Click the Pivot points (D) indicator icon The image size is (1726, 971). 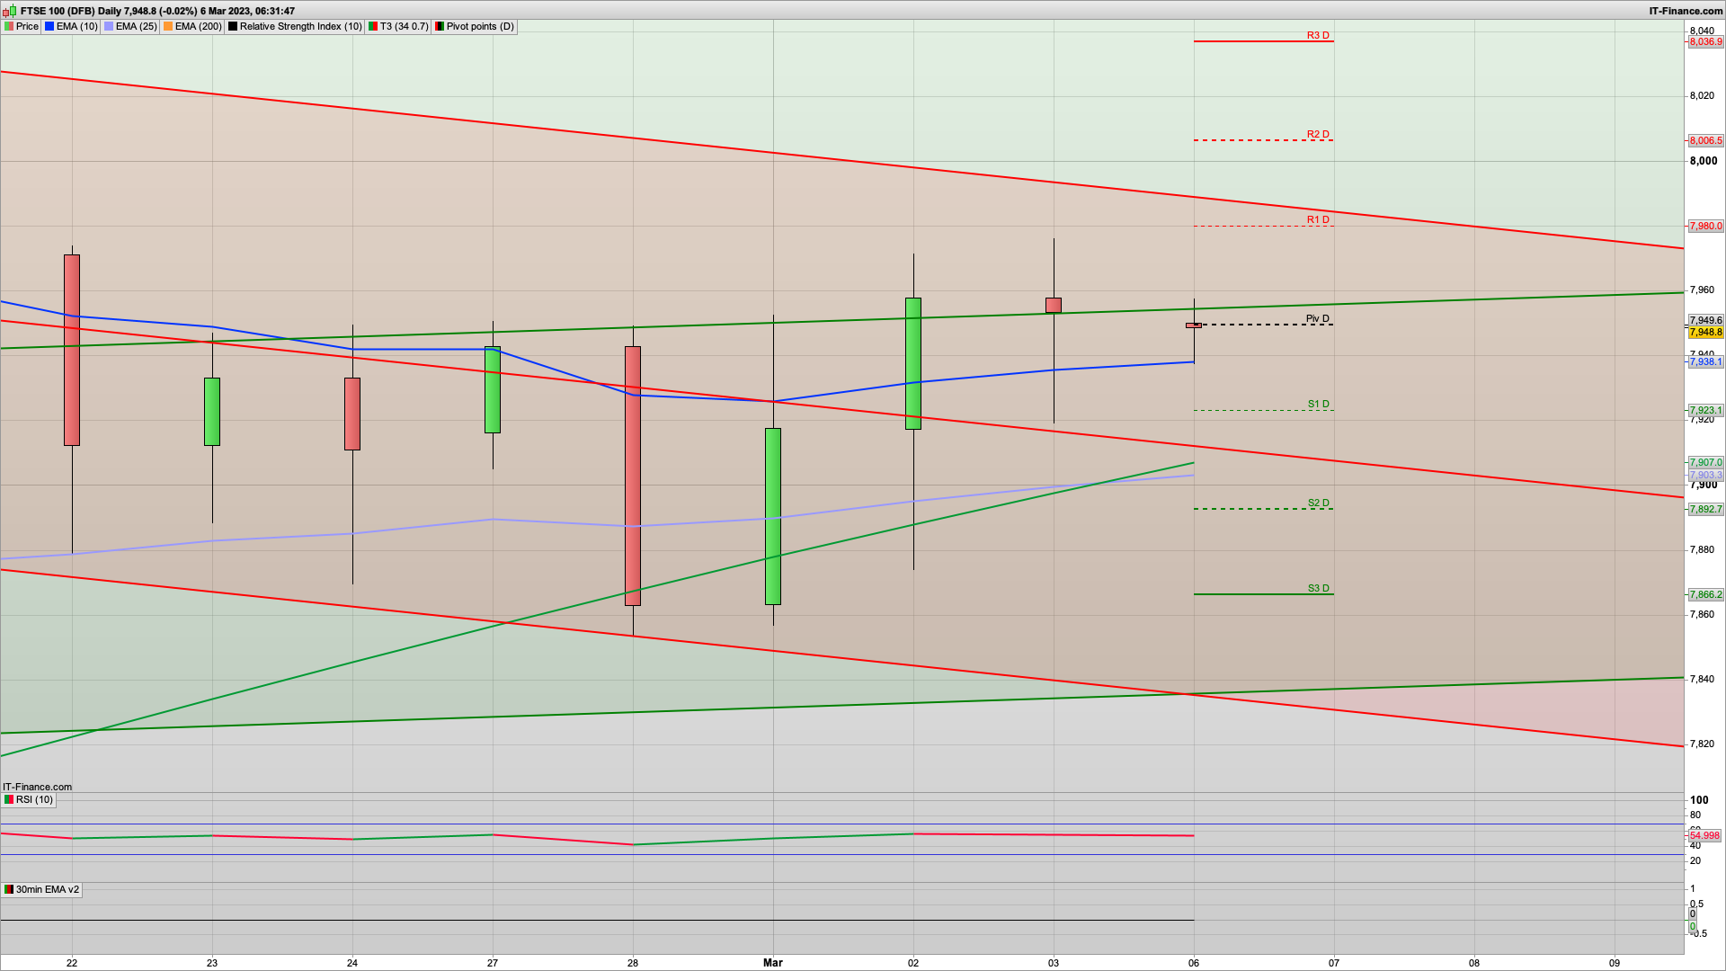tap(440, 27)
